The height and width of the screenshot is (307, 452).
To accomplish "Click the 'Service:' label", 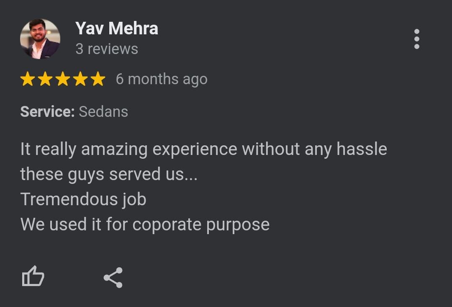I will [47, 111].
